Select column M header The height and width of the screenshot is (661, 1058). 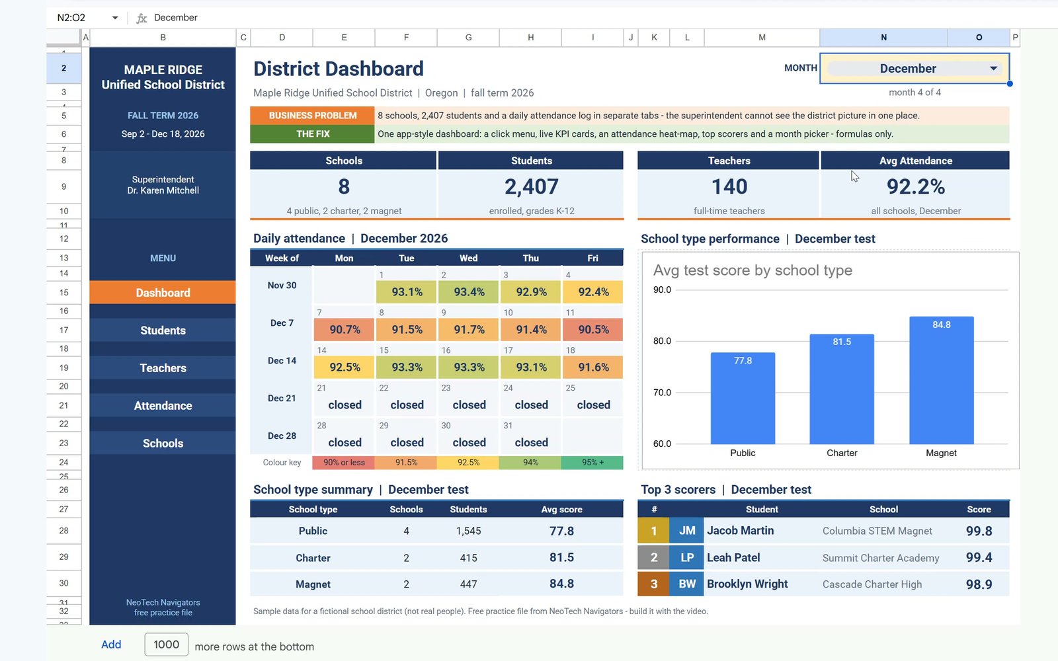click(762, 38)
